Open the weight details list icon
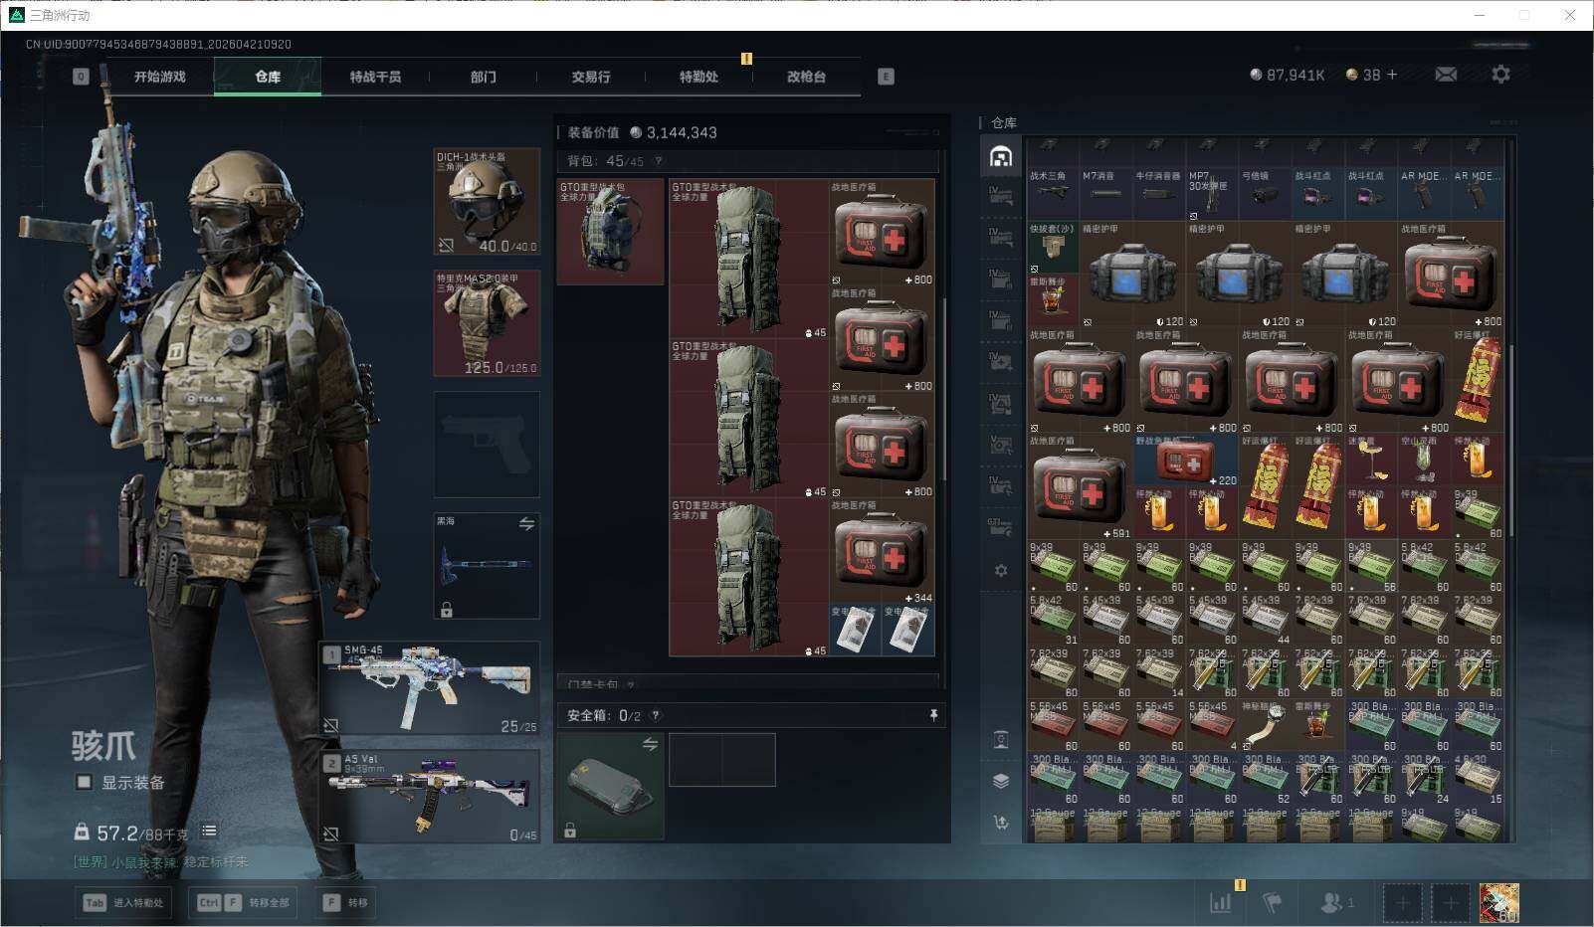Image resolution: width=1594 pixels, height=927 pixels. (209, 831)
